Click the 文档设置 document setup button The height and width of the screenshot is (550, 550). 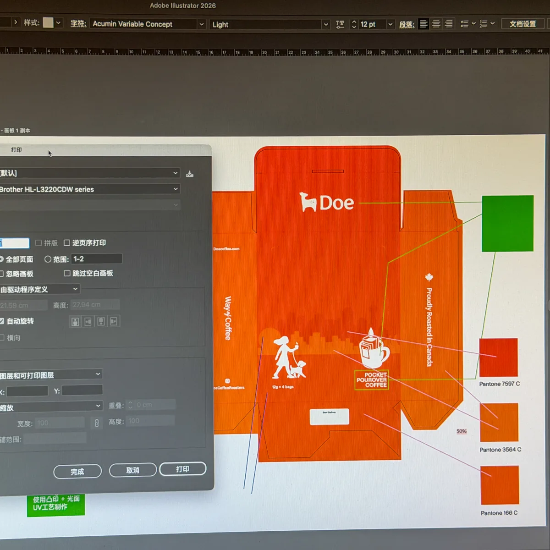(522, 24)
